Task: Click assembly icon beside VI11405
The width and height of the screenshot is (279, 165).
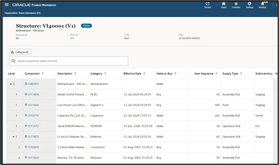Action: pyautogui.click(x=26, y=136)
